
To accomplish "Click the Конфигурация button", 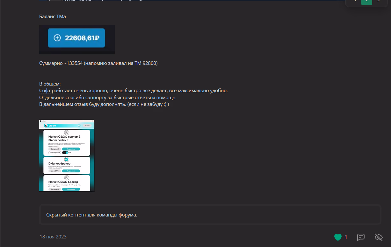I will pos(54,153).
